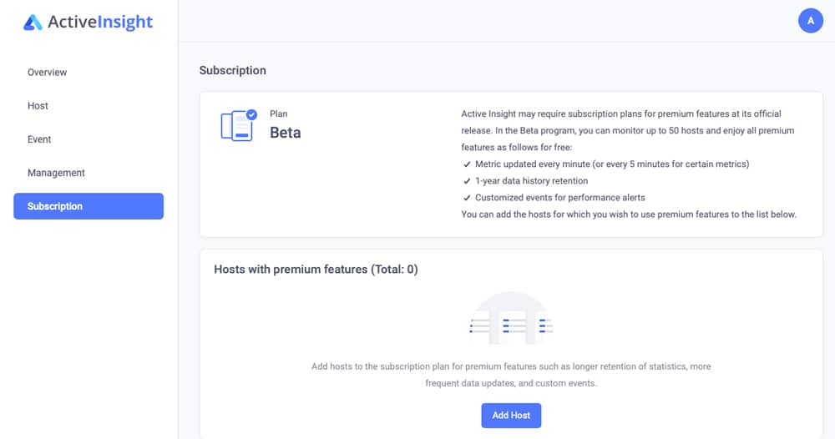Viewport: 835px width, 439px height.
Task: Click the ActiveInsight triangle logo icon
Action: tap(33, 23)
